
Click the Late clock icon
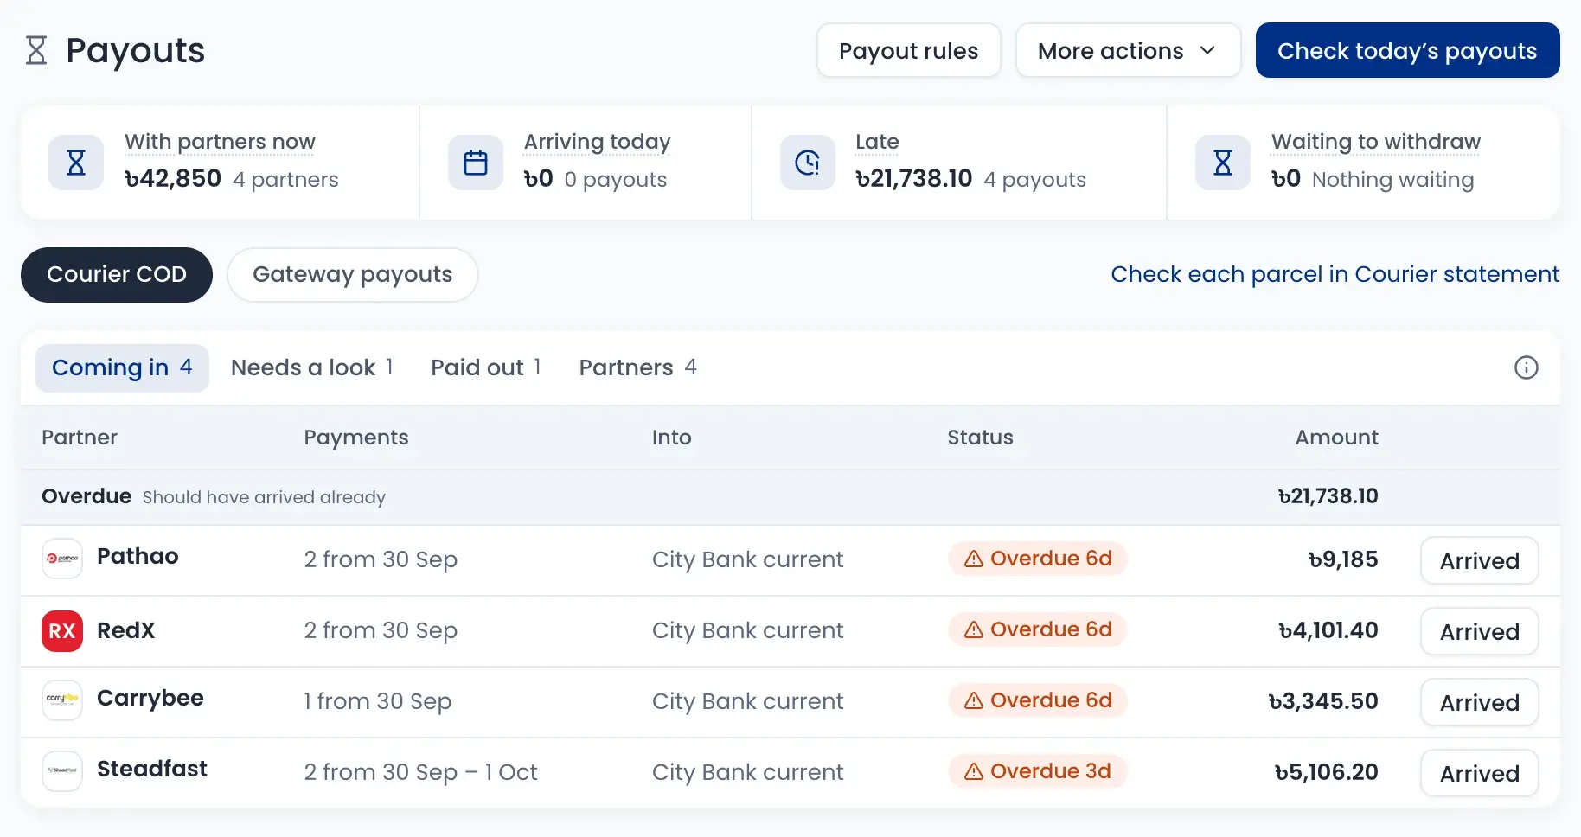pos(808,163)
